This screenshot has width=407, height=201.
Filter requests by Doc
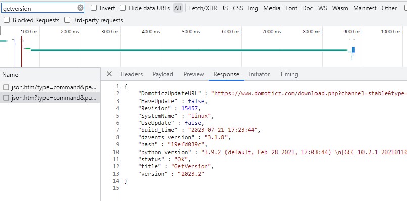307,8
